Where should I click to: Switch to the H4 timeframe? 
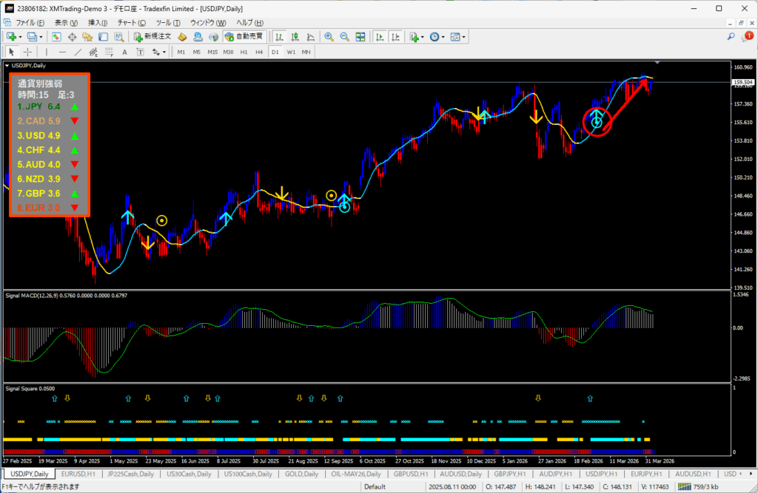259,52
